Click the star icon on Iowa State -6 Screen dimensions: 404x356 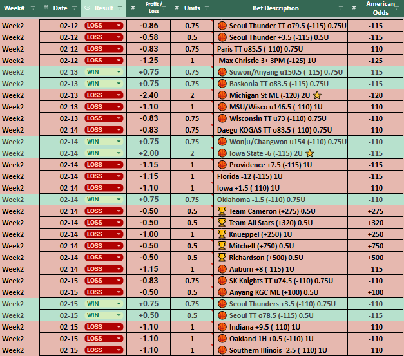[310, 153]
